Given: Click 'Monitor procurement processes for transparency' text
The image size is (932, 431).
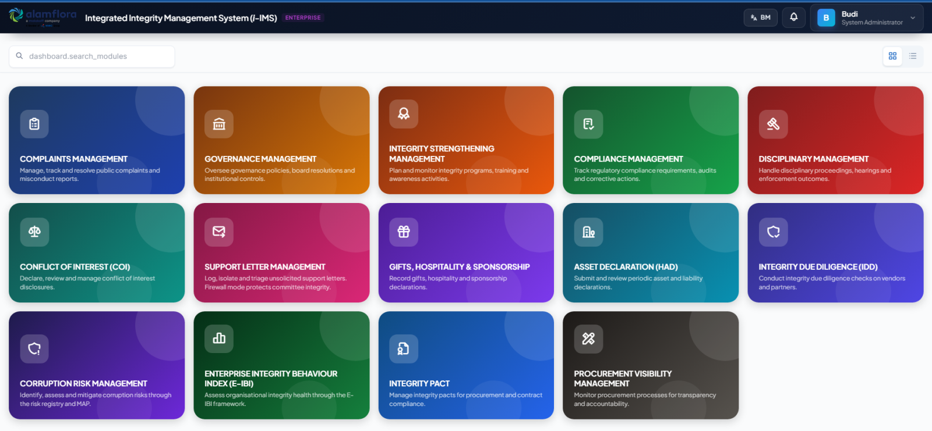Looking at the screenshot, I should [645, 399].
